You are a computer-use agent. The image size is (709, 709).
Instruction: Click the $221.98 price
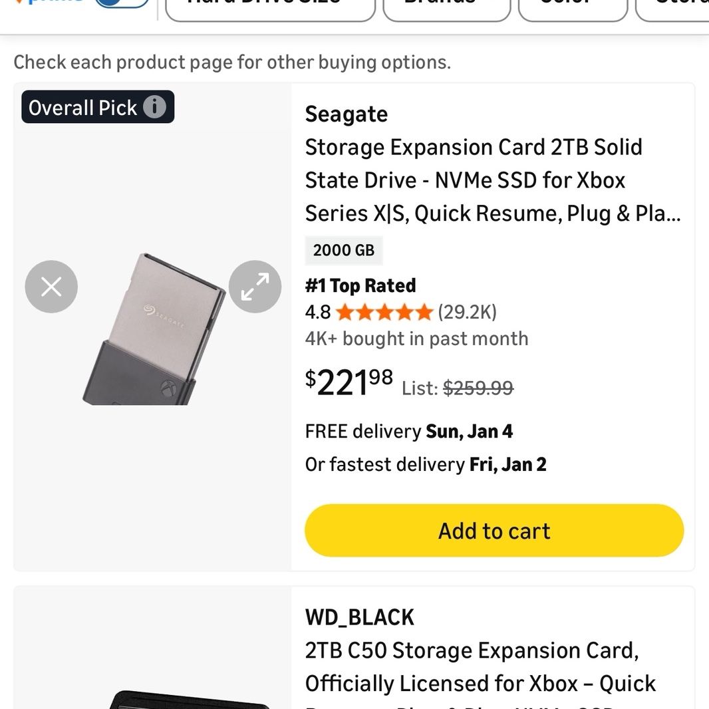coord(349,382)
